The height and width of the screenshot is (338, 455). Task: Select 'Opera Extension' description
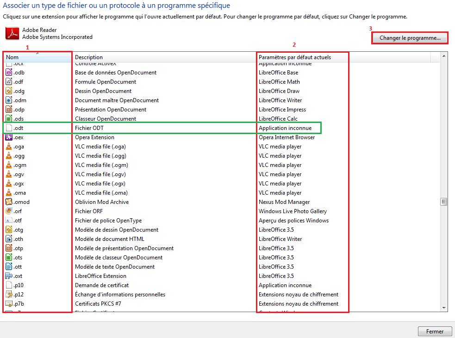click(94, 137)
